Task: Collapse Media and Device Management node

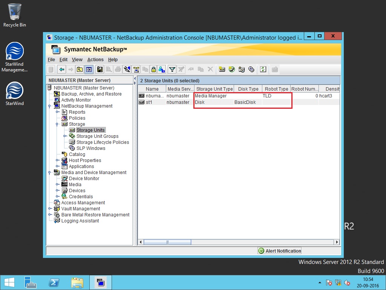Action: pyautogui.click(x=49, y=173)
